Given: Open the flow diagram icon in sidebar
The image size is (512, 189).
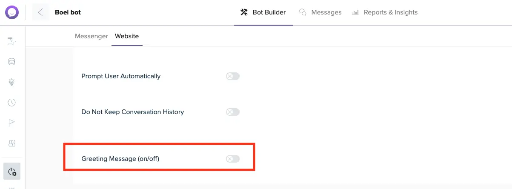Looking at the screenshot, I should [12, 41].
